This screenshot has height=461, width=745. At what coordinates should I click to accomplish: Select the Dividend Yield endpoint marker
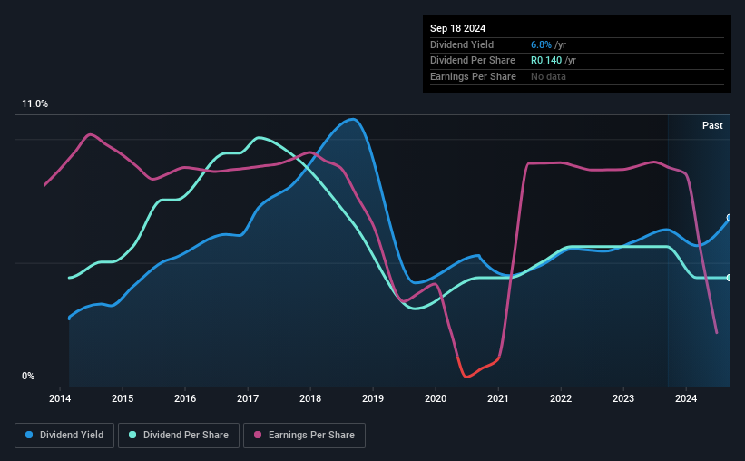pyautogui.click(x=730, y=218)
